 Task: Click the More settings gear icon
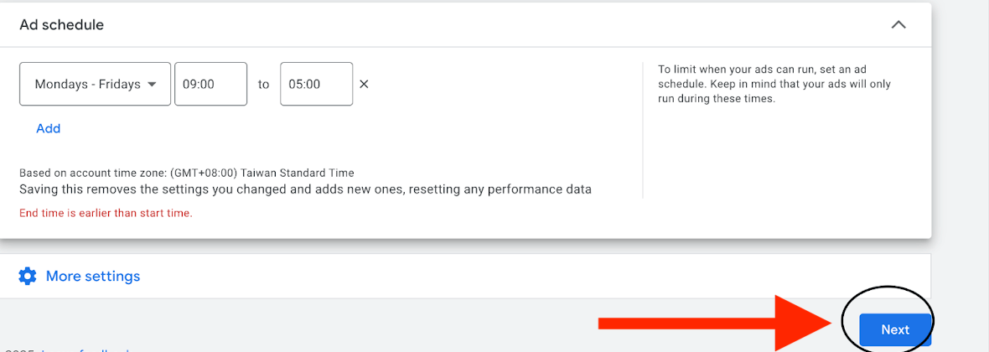coord(28,276)
